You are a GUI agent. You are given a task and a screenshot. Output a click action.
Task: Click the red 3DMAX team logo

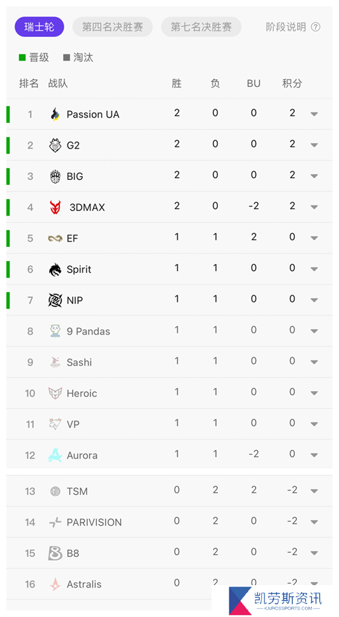tap(55, 207)
